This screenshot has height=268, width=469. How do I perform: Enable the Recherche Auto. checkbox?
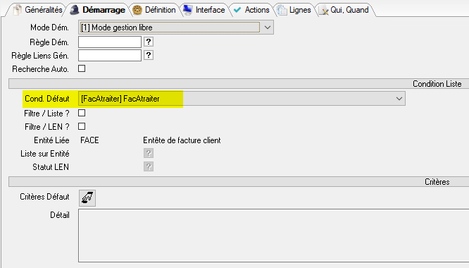(82, 68)
